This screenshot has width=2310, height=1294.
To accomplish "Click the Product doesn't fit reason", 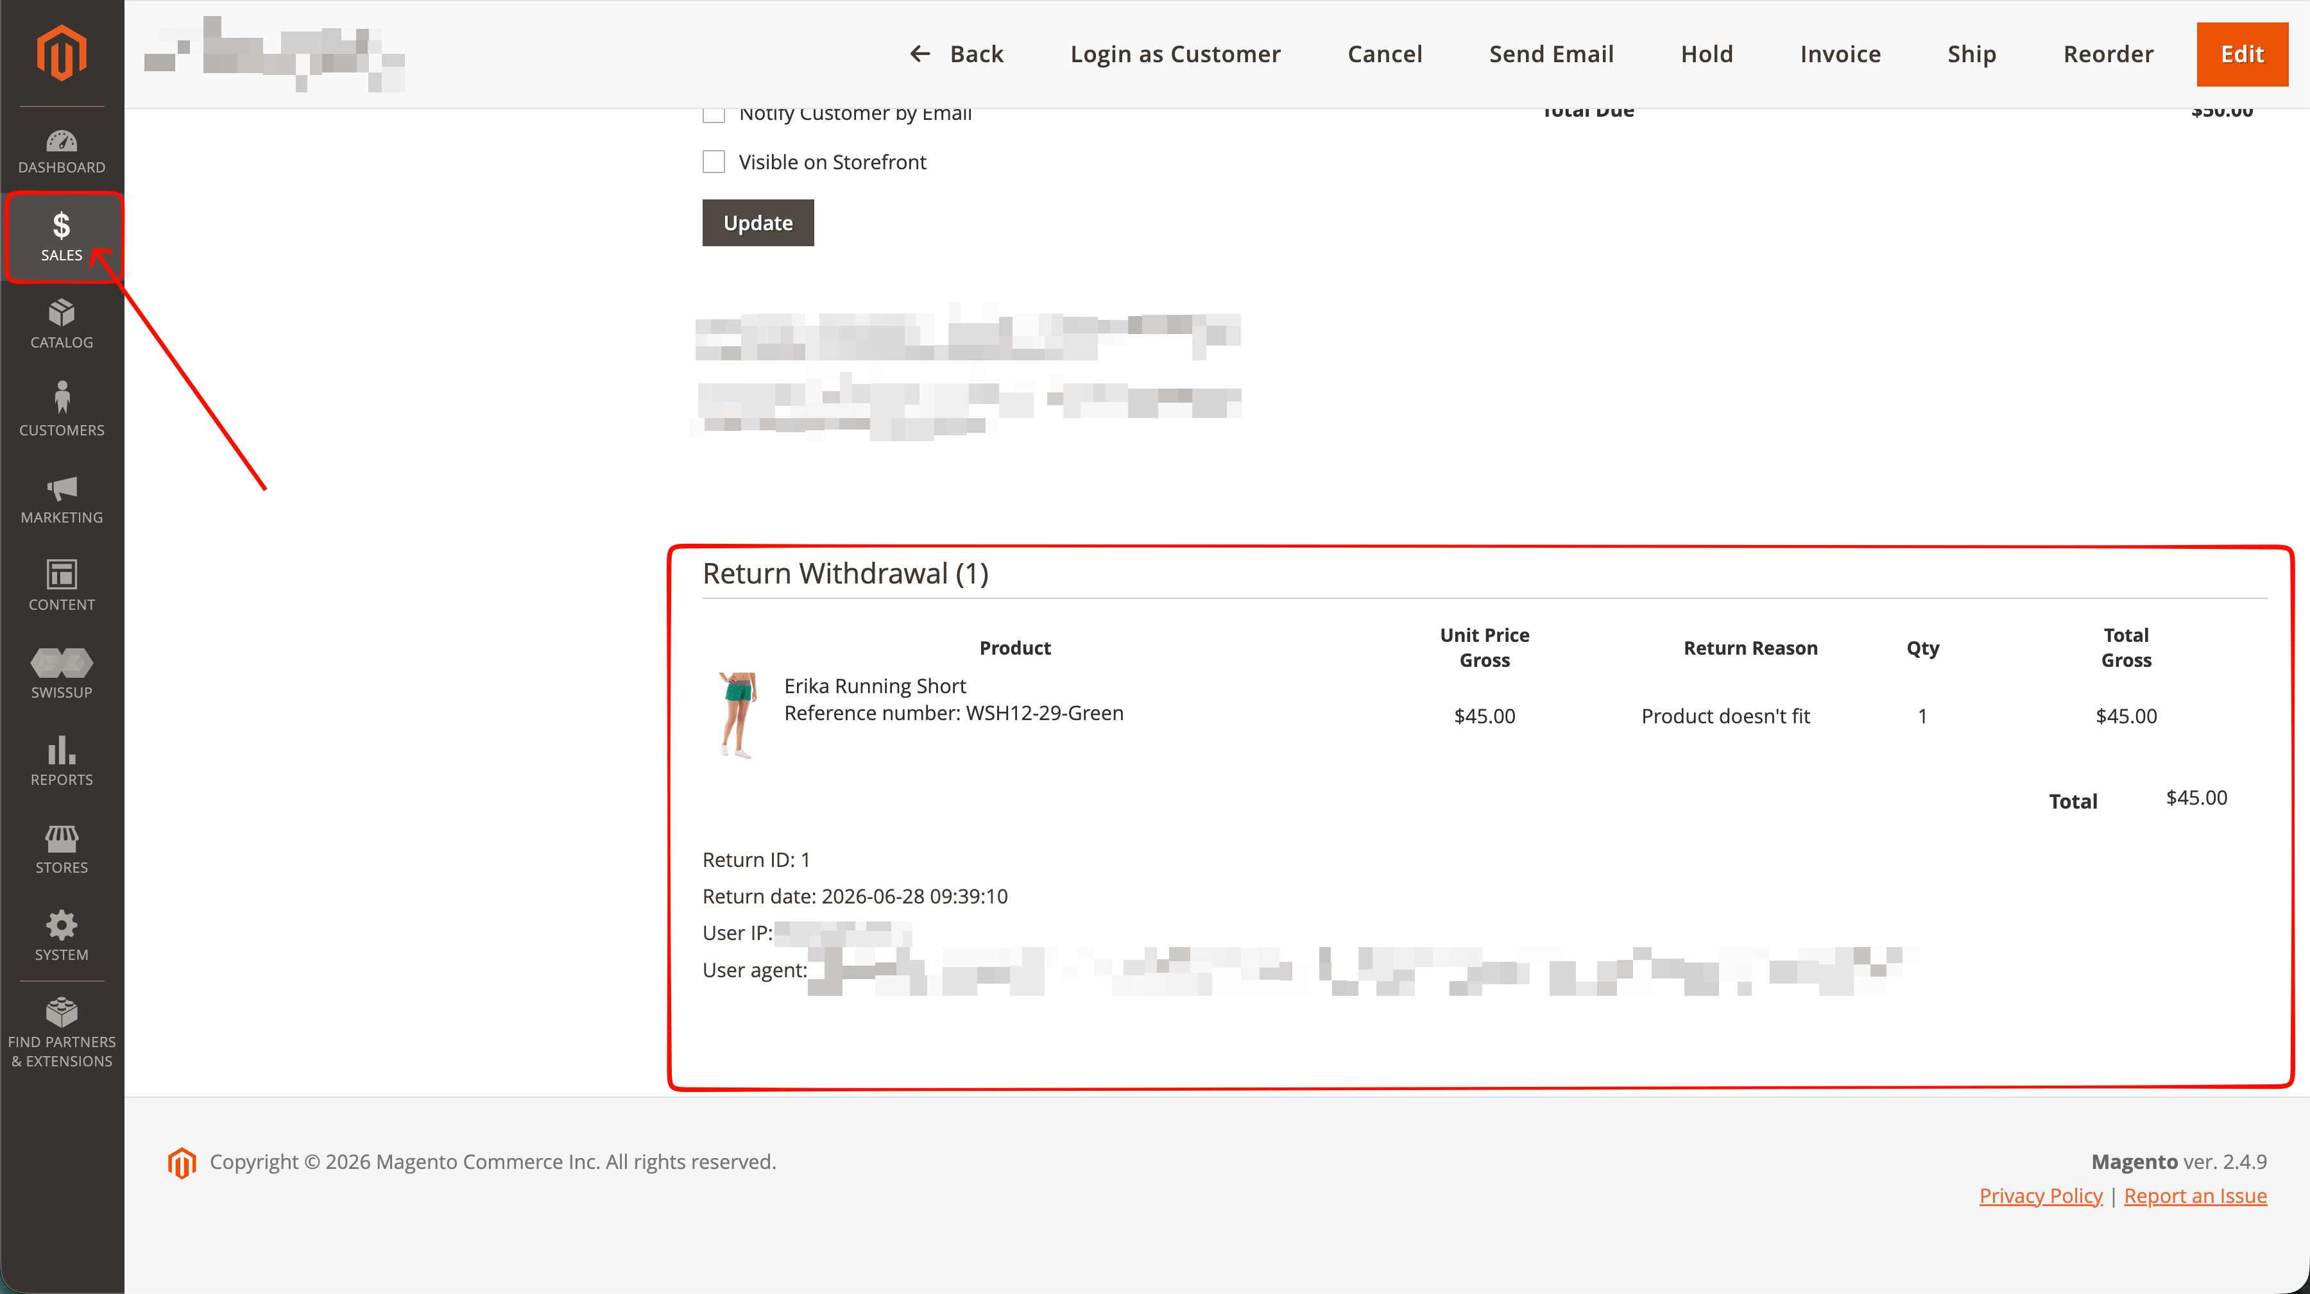I will pos(1725,716).
